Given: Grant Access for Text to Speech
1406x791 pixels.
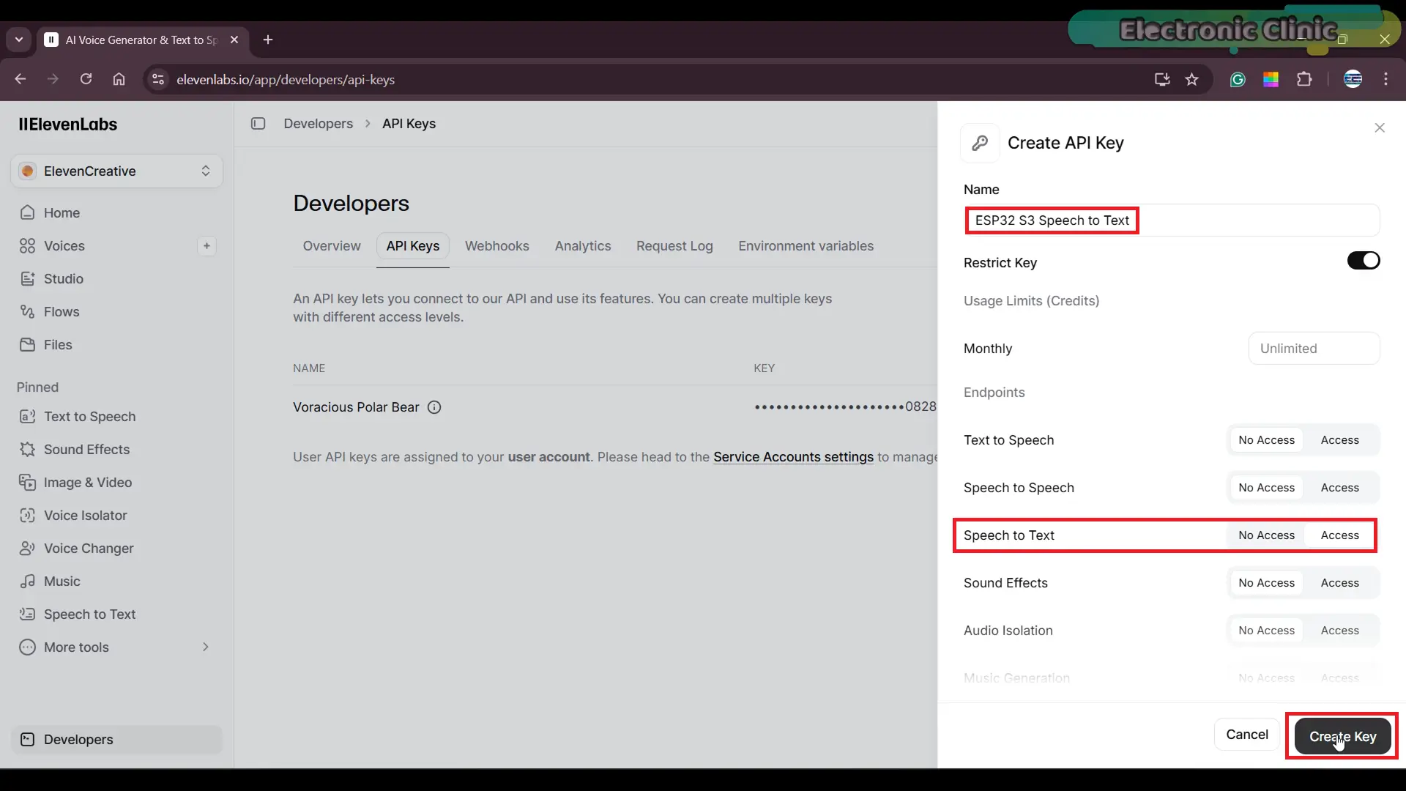Looking at the screenshot, I should tap(1340, 440).
